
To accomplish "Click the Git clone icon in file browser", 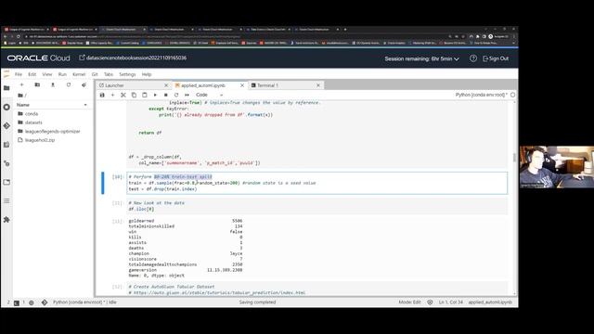I will pos(84,84).
